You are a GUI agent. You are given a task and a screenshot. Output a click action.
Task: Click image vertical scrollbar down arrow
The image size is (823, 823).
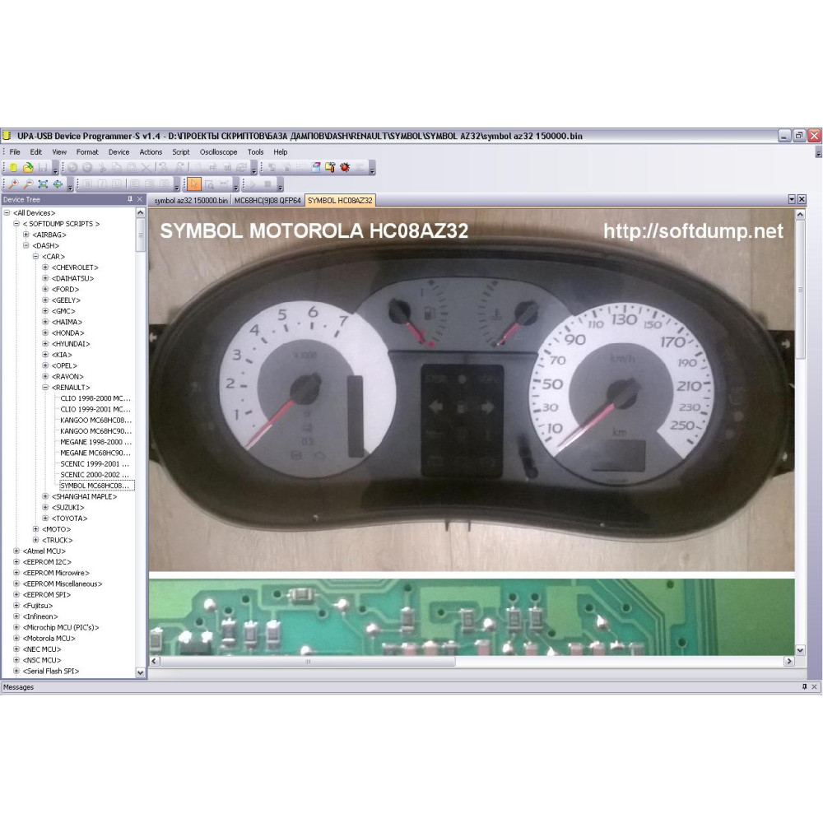click(x=800, y=650)
